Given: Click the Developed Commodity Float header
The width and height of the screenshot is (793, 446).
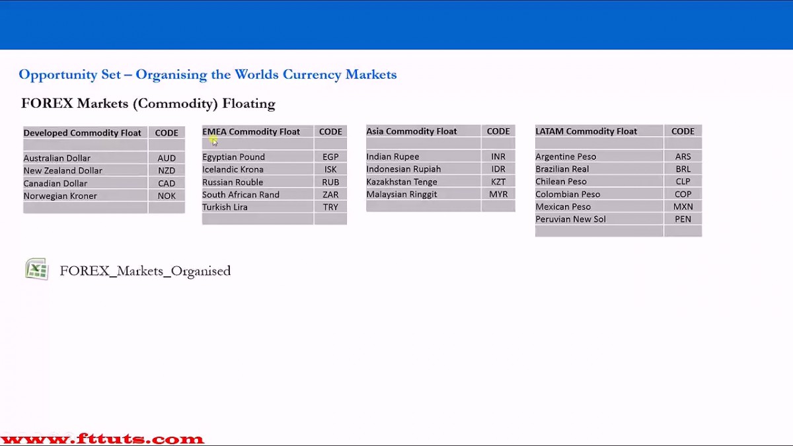Looking at the screenshot, I should tap(85, 133).
